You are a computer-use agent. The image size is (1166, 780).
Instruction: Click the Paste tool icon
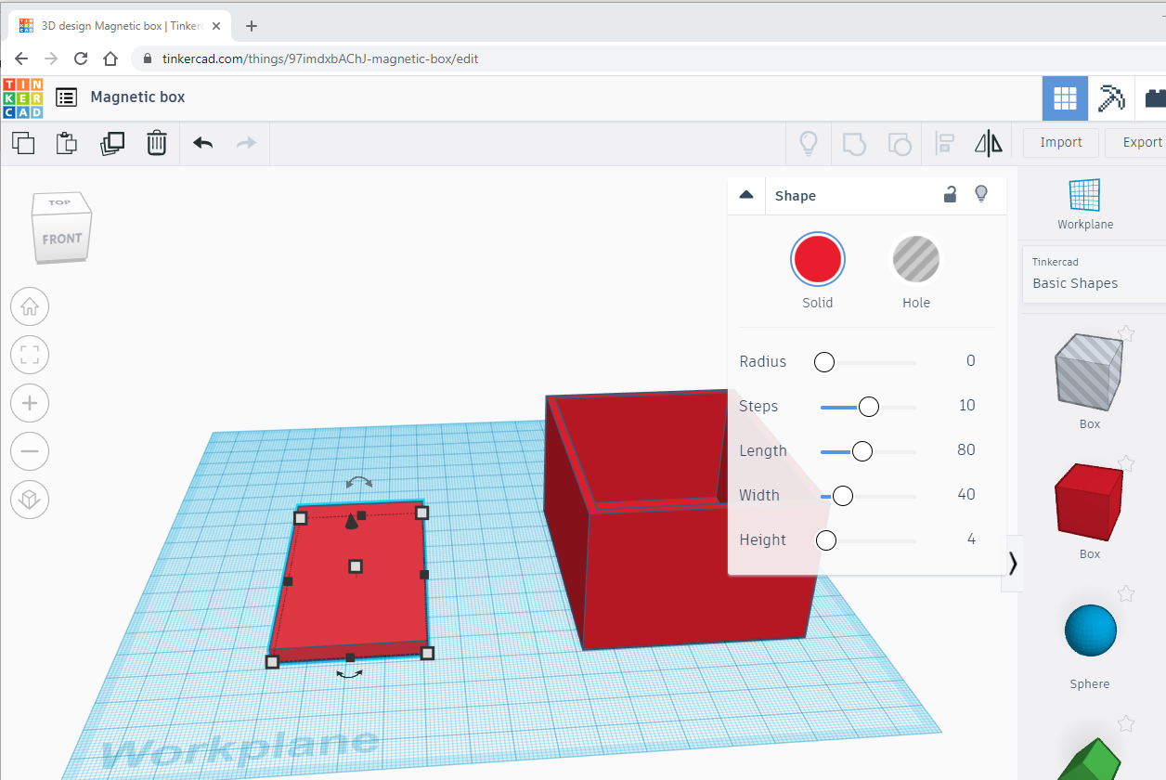pyautogui.click(x=66, y=143)
